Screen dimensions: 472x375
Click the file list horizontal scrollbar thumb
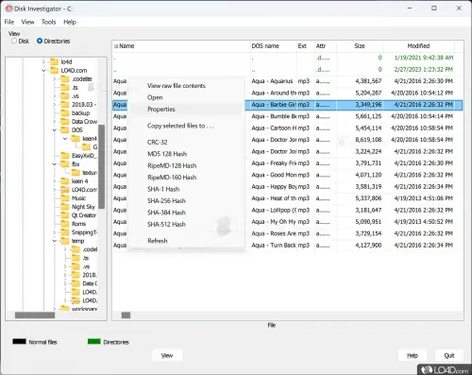click(126, 315)
